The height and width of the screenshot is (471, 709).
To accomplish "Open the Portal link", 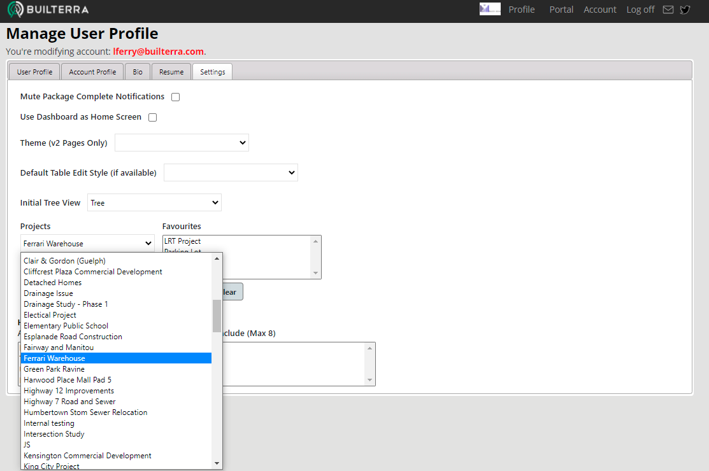I will 561,10.
